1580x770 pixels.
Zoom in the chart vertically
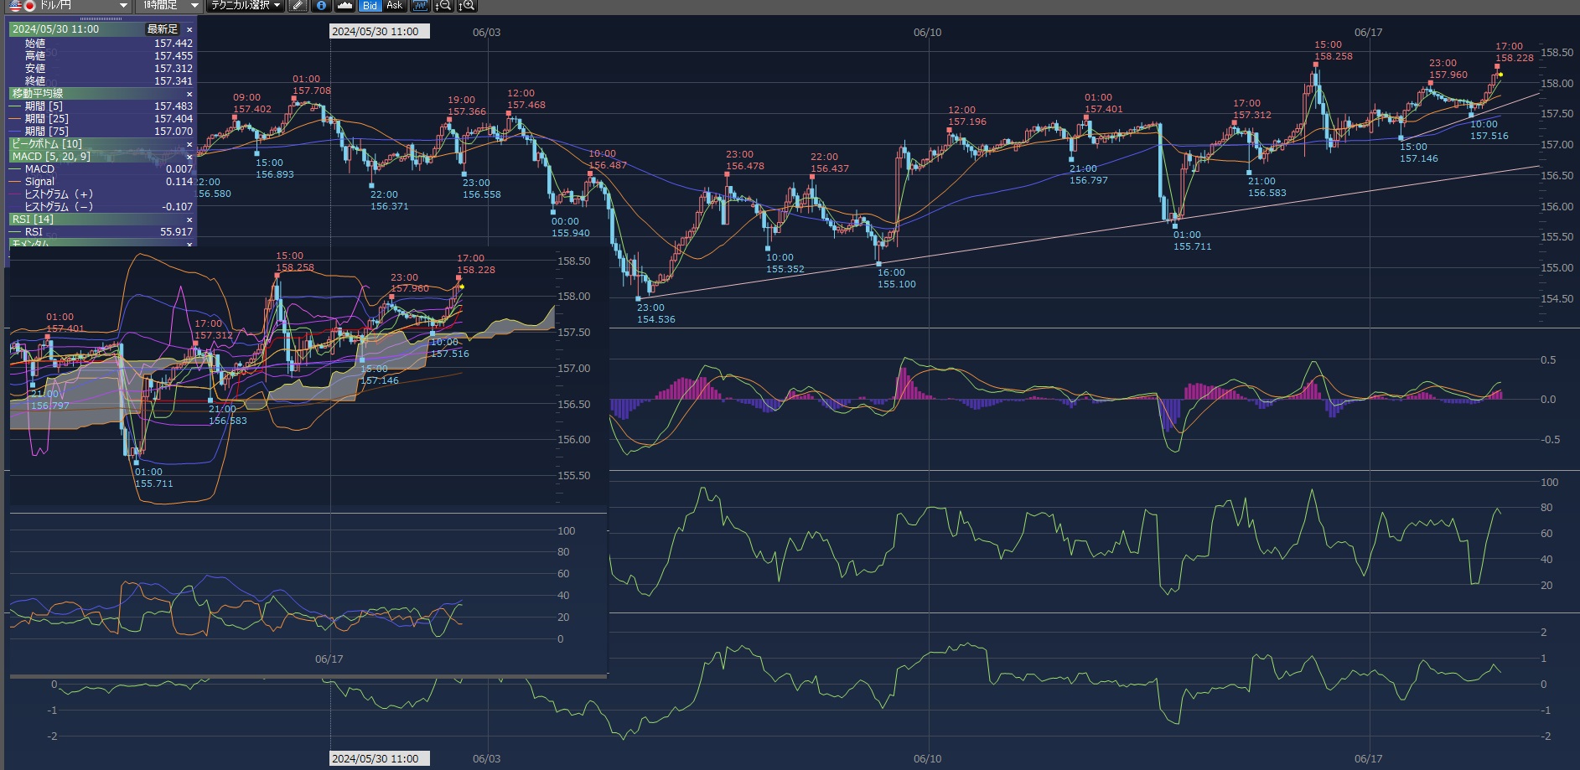[467, 5]
